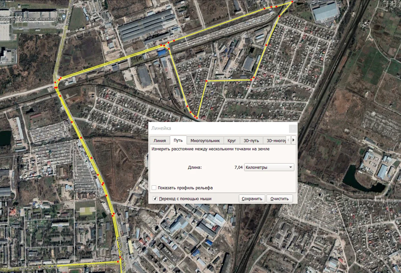Enable Показать профиль рельефа checkbox
The image size is (401, 273).
tap(154, 188)
